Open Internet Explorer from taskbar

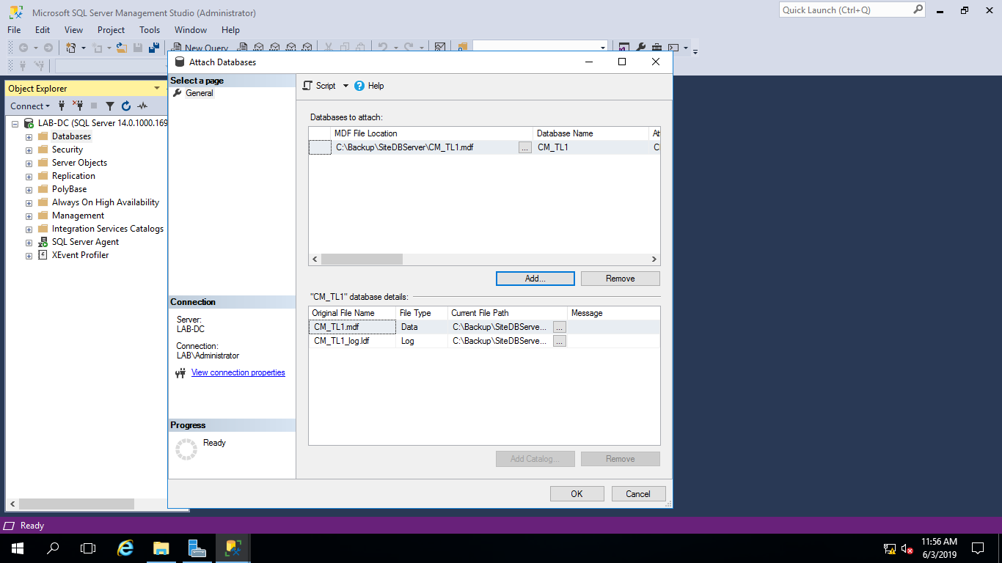126,548
